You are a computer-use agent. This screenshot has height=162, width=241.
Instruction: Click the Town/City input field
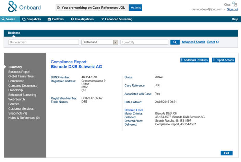[x=144, y=42]
